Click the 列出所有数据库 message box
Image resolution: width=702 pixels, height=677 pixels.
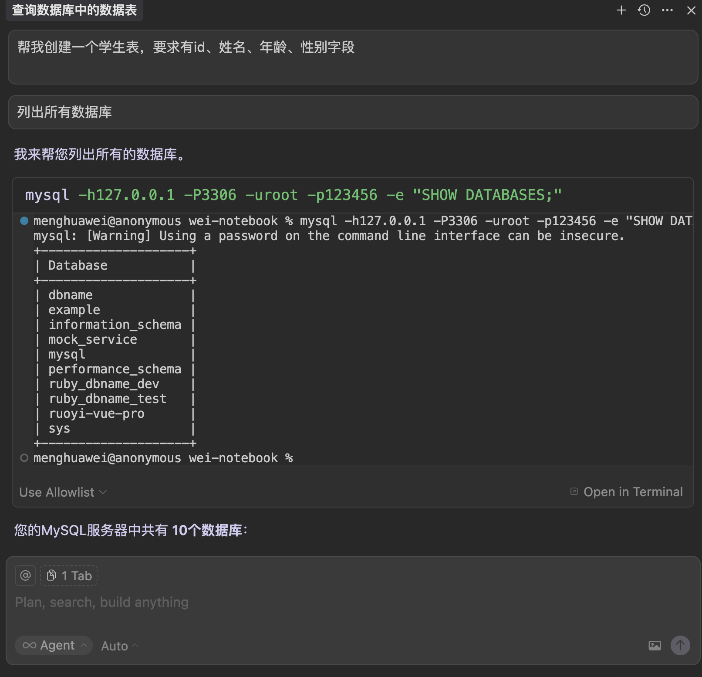pyautogui.click(x=353, y=112)
